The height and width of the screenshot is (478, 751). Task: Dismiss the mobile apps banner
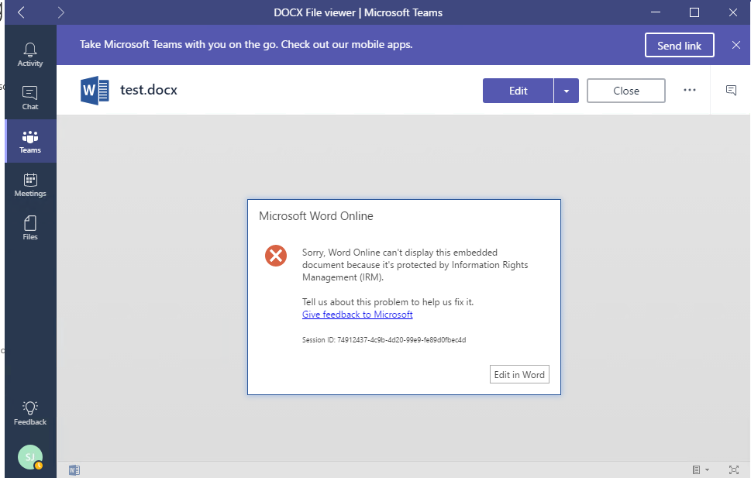point(736,45)
